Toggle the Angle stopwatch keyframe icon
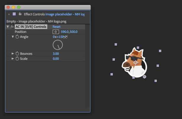This screenshot has height=119, width=182. pyautogui.click(x=17, y=37)
